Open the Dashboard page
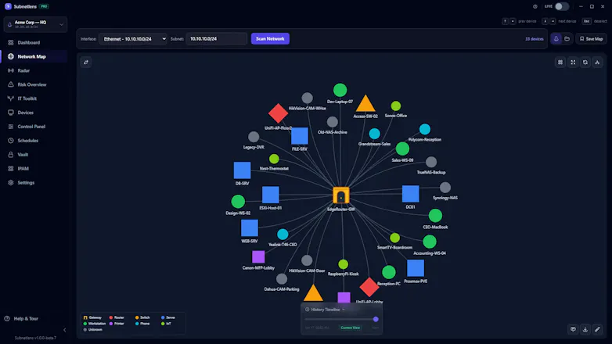The height and width of the screenshot is (344, 612). (28, 42)
